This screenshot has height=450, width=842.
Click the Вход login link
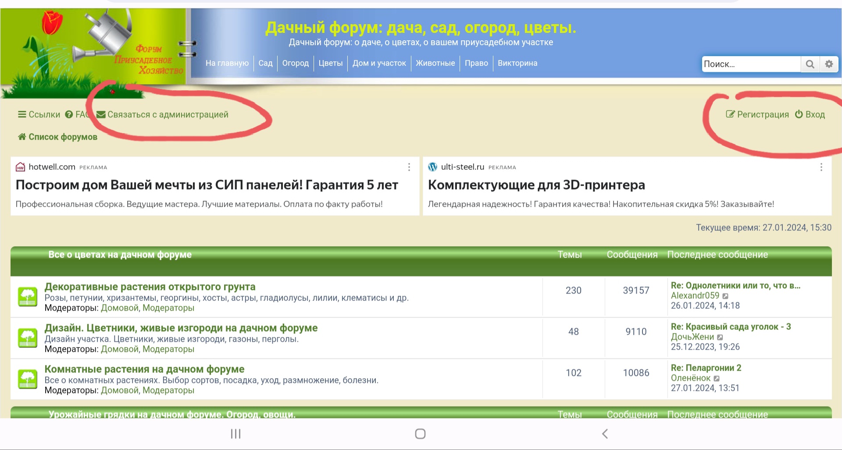click(810, 114)
